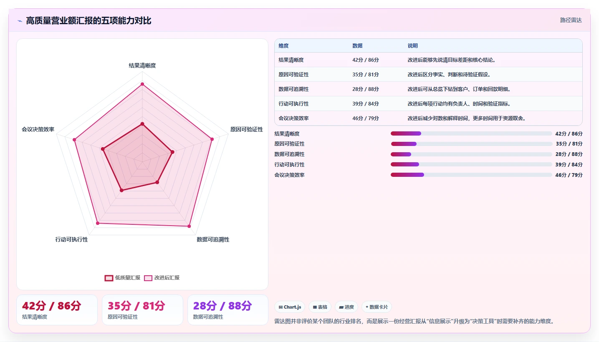The image size is (599, 342).
Task: Select the 表格 chip
Action: [x=320, y=307]
